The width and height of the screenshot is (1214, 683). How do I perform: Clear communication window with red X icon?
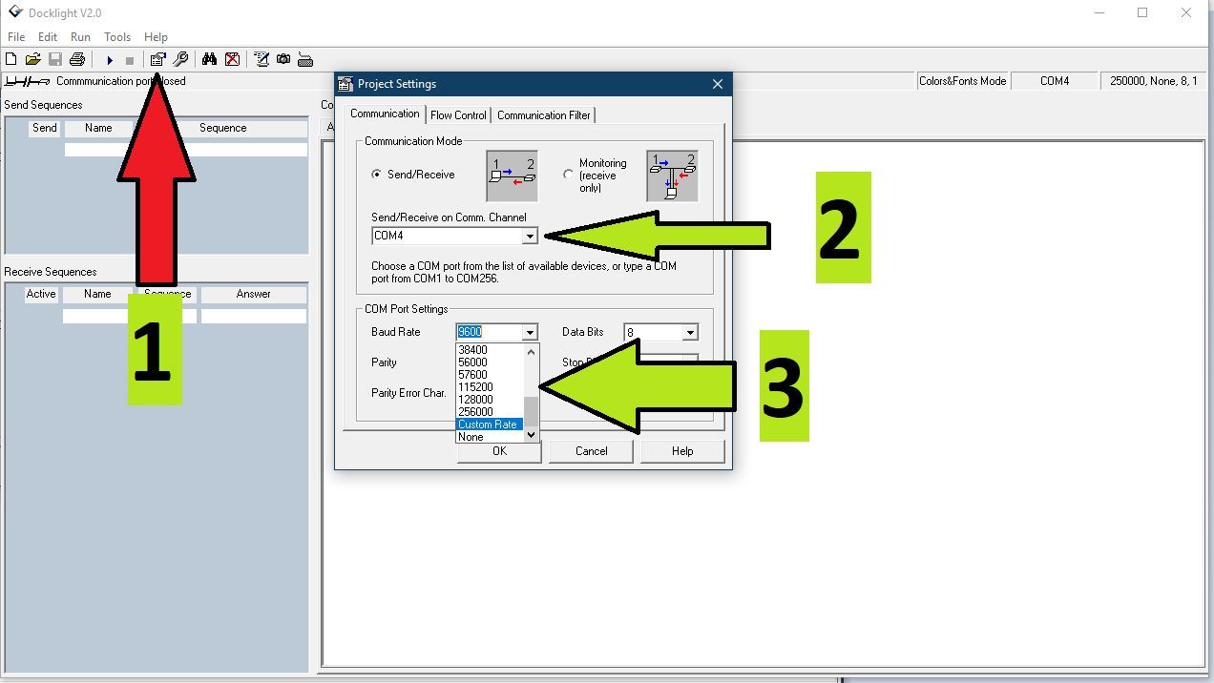[x=232, y=59]
